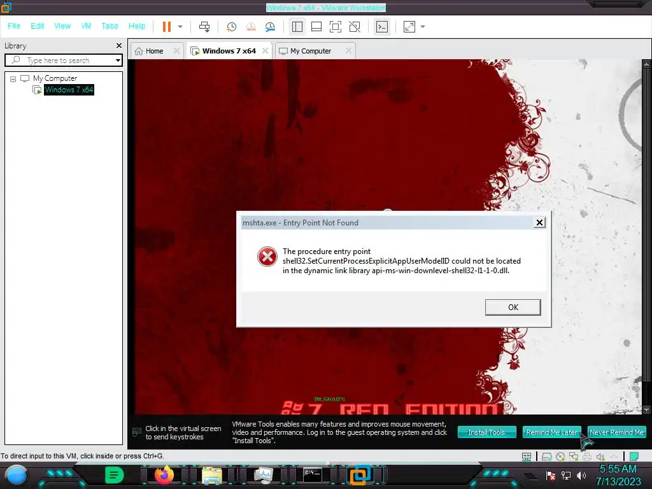Click the message log note icon

(634, 457)
